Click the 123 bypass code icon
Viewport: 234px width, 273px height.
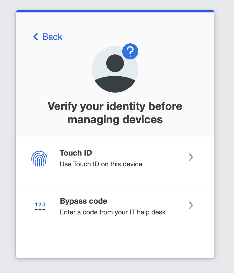click(40, 206)
